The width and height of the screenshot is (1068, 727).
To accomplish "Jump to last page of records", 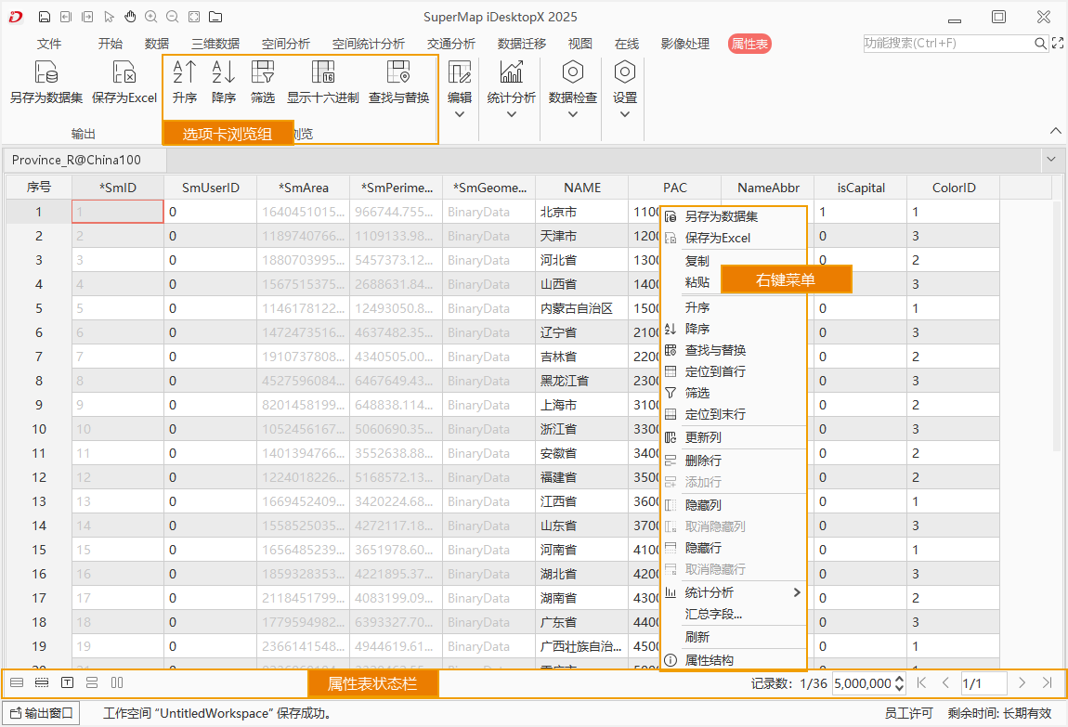I will [x=1047, y=682].
